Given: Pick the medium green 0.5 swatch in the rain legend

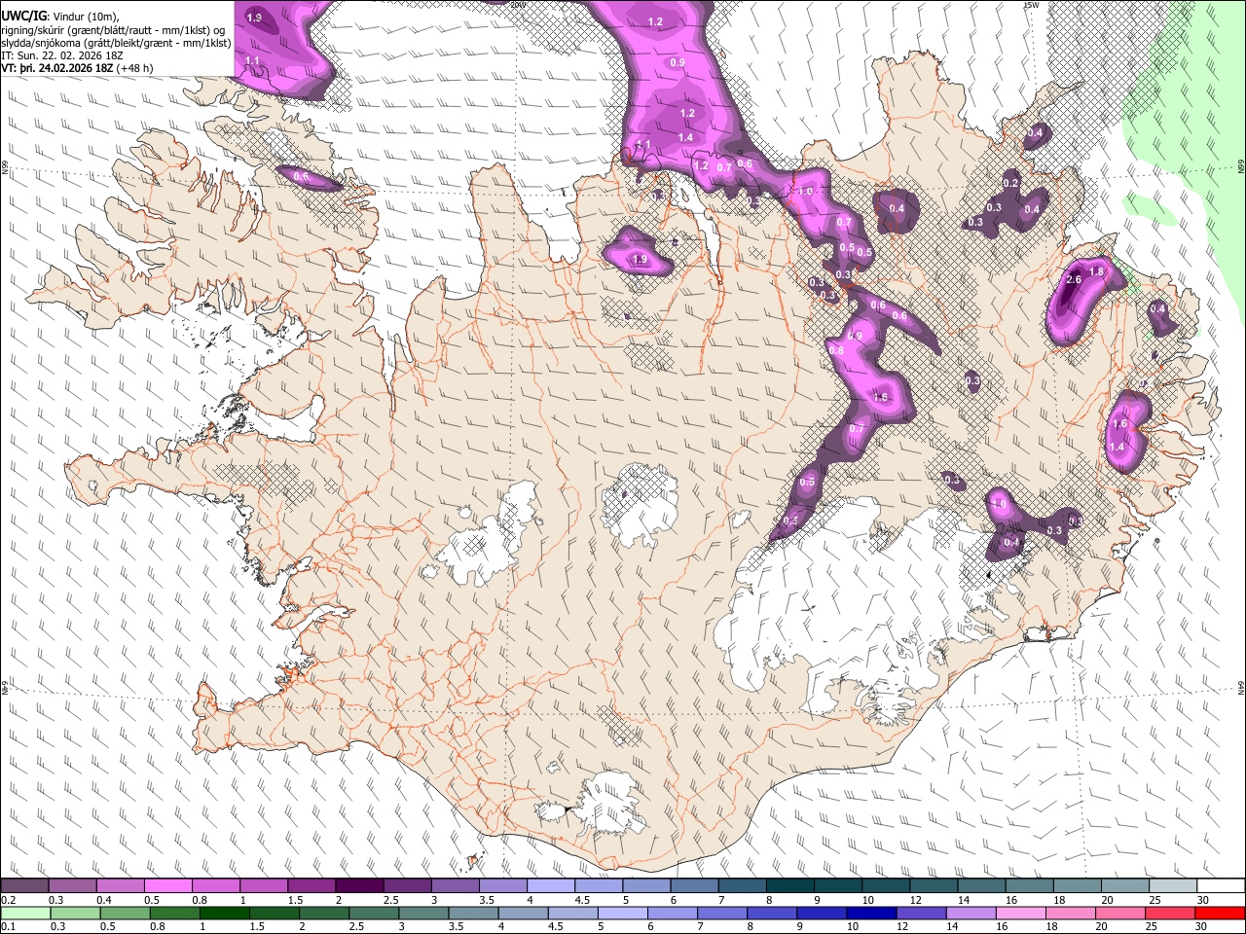Looking at the screenshot, I should pos(125,913).
